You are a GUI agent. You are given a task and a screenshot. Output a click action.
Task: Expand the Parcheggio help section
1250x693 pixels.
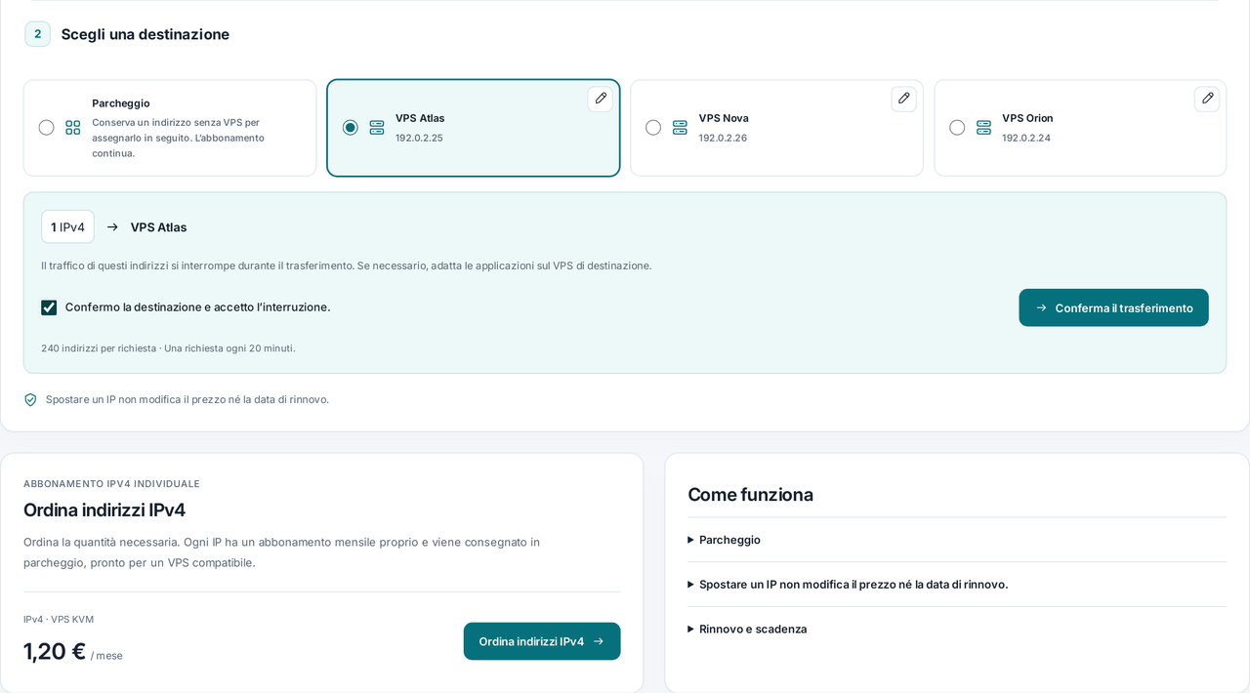[957, 540]
